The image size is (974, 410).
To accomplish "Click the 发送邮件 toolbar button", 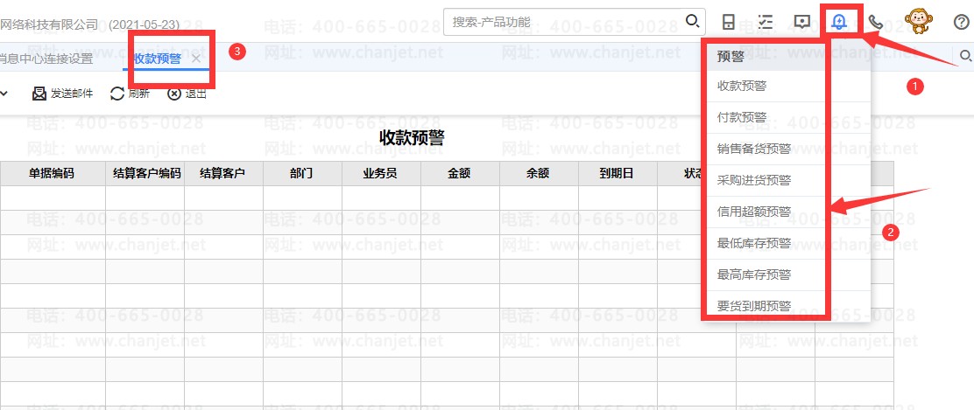I will click(x=62, y=94).
